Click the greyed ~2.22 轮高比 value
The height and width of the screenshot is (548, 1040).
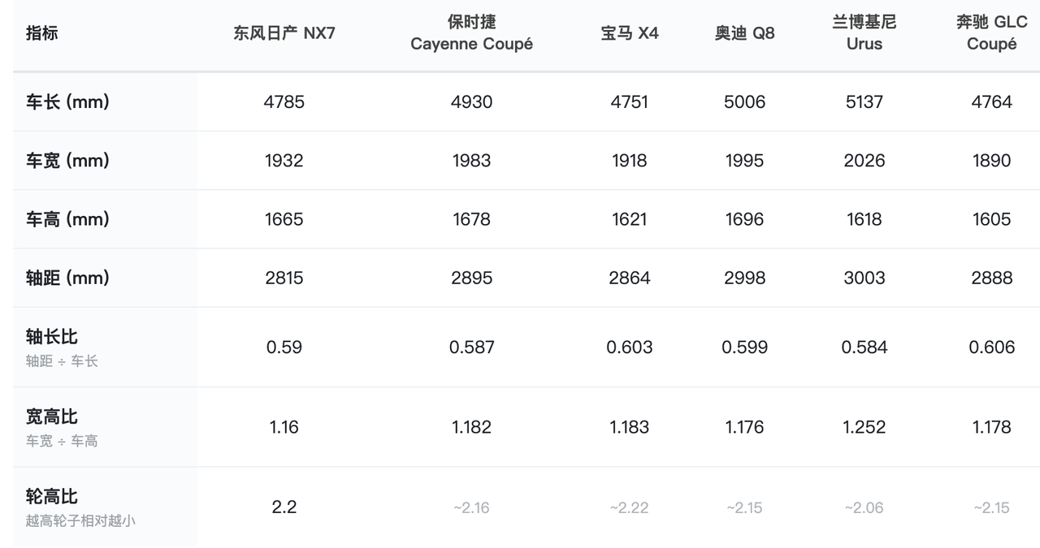[x=630, y=508]
